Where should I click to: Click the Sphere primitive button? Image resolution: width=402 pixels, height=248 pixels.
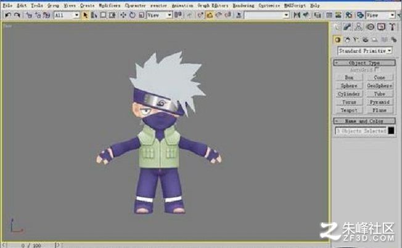(349, 86)
